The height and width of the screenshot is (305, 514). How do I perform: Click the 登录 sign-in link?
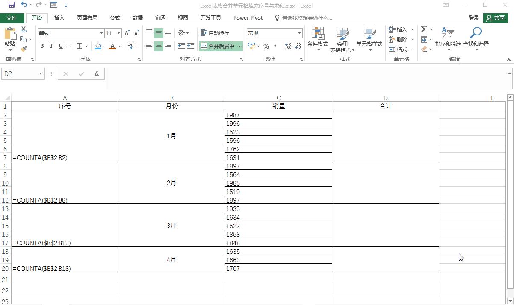[473, 18]
